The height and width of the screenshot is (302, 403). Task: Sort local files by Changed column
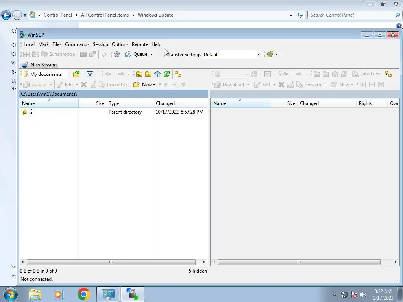click(180, 103)
